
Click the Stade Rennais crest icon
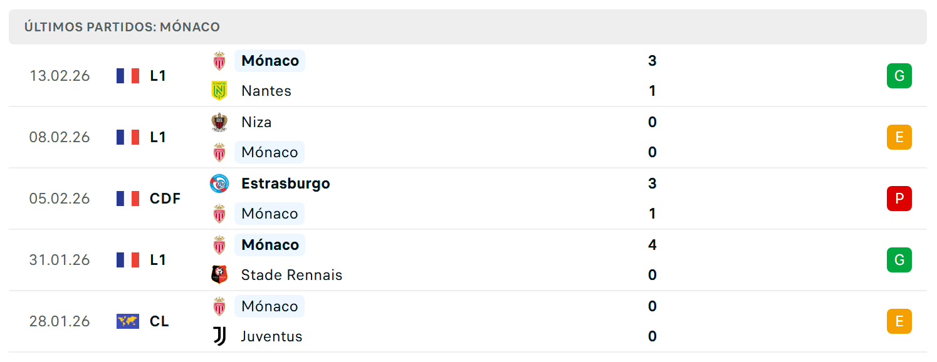219,275
